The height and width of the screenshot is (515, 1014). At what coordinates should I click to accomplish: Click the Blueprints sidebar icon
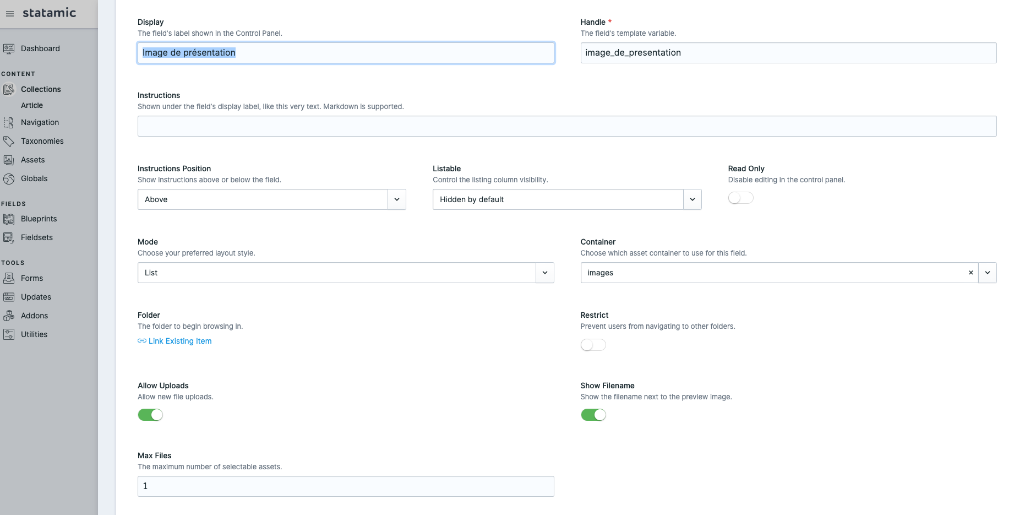(9, 219)
